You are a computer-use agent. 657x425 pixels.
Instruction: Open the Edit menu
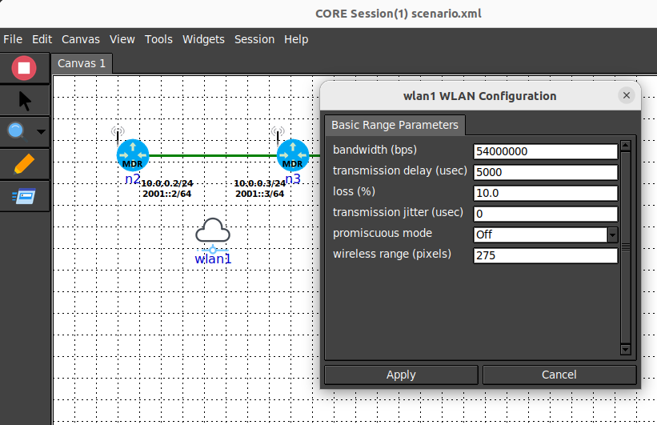42,39
